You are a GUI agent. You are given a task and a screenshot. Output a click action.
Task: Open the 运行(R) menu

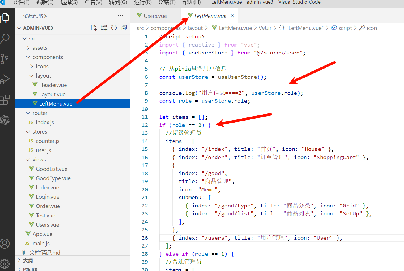(143, 2)
